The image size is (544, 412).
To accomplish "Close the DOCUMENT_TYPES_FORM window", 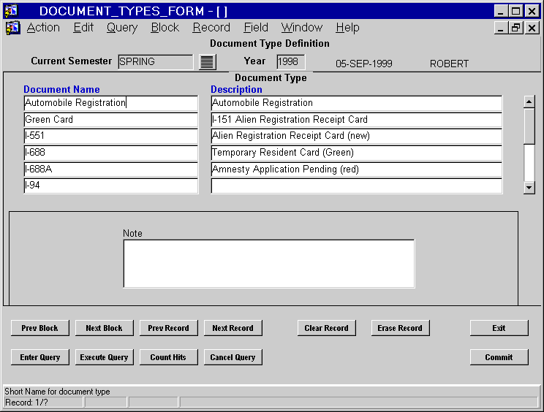I will (532, 11).
